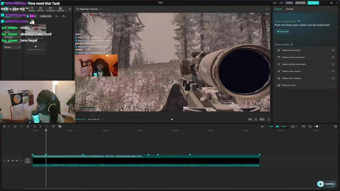Open the linkage options dropdown arrow
Screen dimensions: 340x191
[x=287, y=127]
